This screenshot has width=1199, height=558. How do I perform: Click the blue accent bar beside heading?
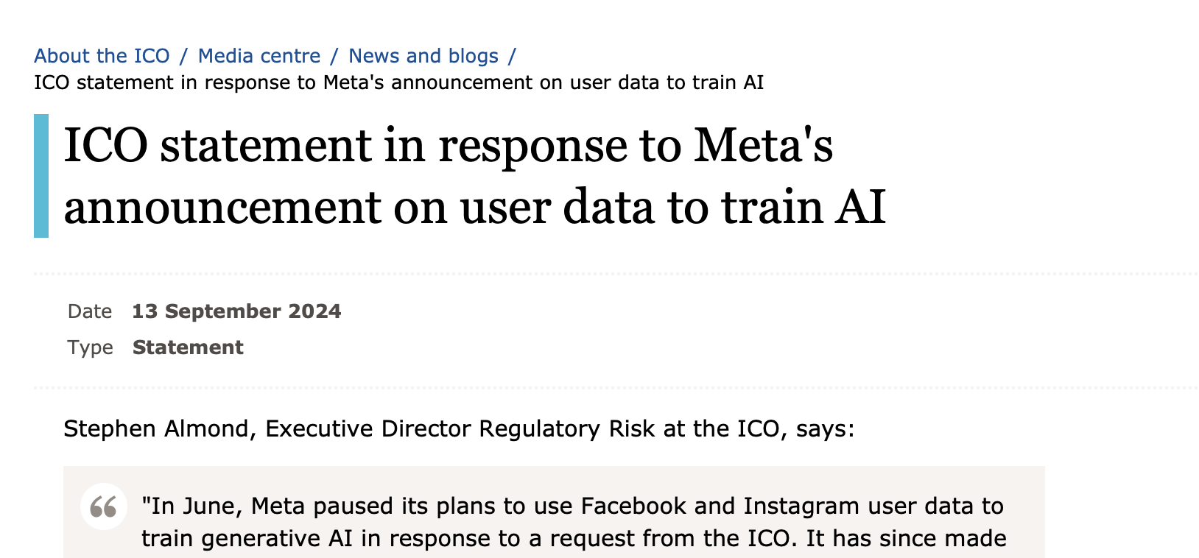click(x=41, y=176)
